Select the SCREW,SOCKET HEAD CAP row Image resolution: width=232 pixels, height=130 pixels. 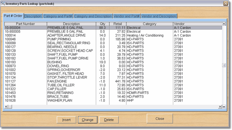tap(113, 51)
